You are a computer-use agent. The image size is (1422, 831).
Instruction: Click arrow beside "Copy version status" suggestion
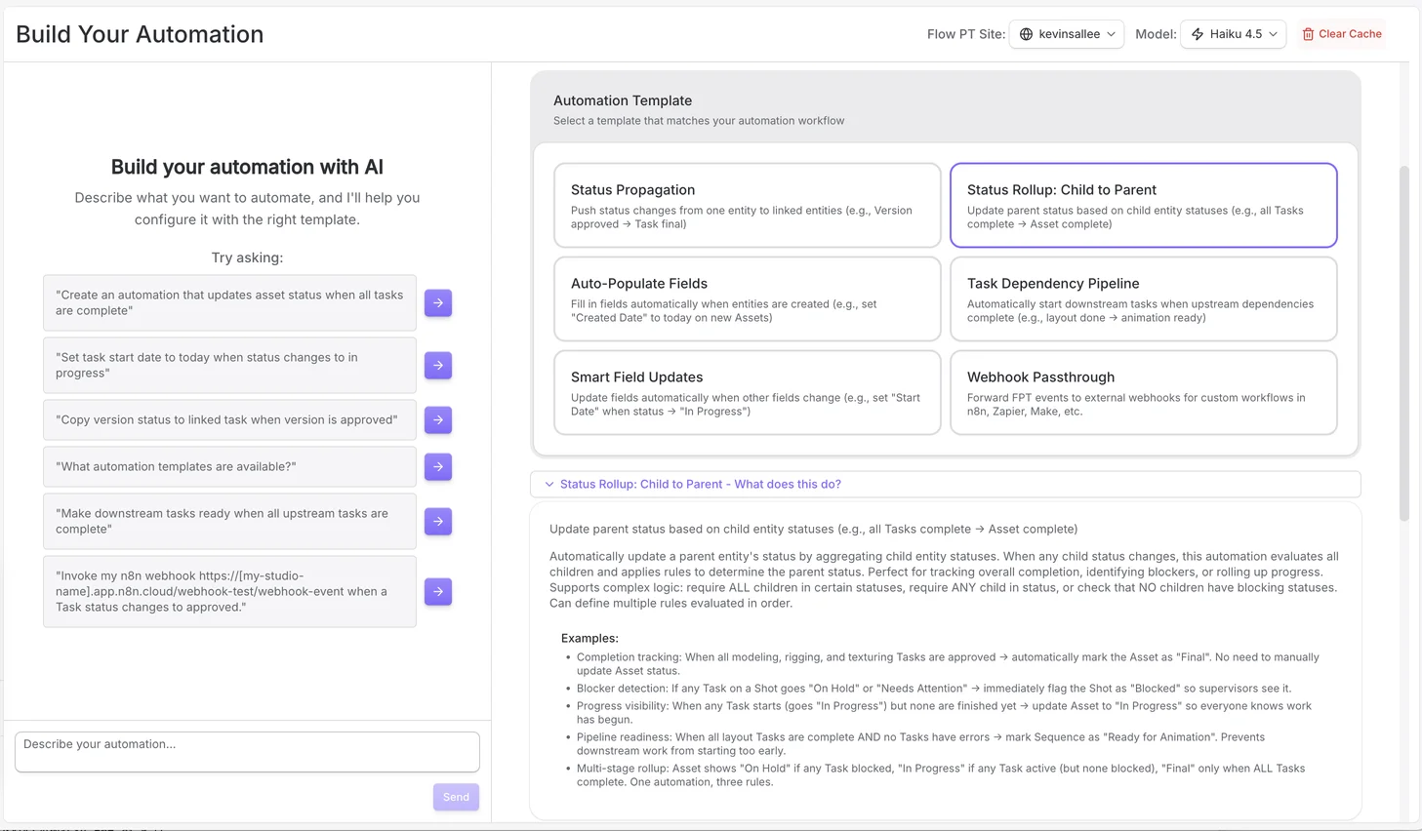click(x=437, y=419)
